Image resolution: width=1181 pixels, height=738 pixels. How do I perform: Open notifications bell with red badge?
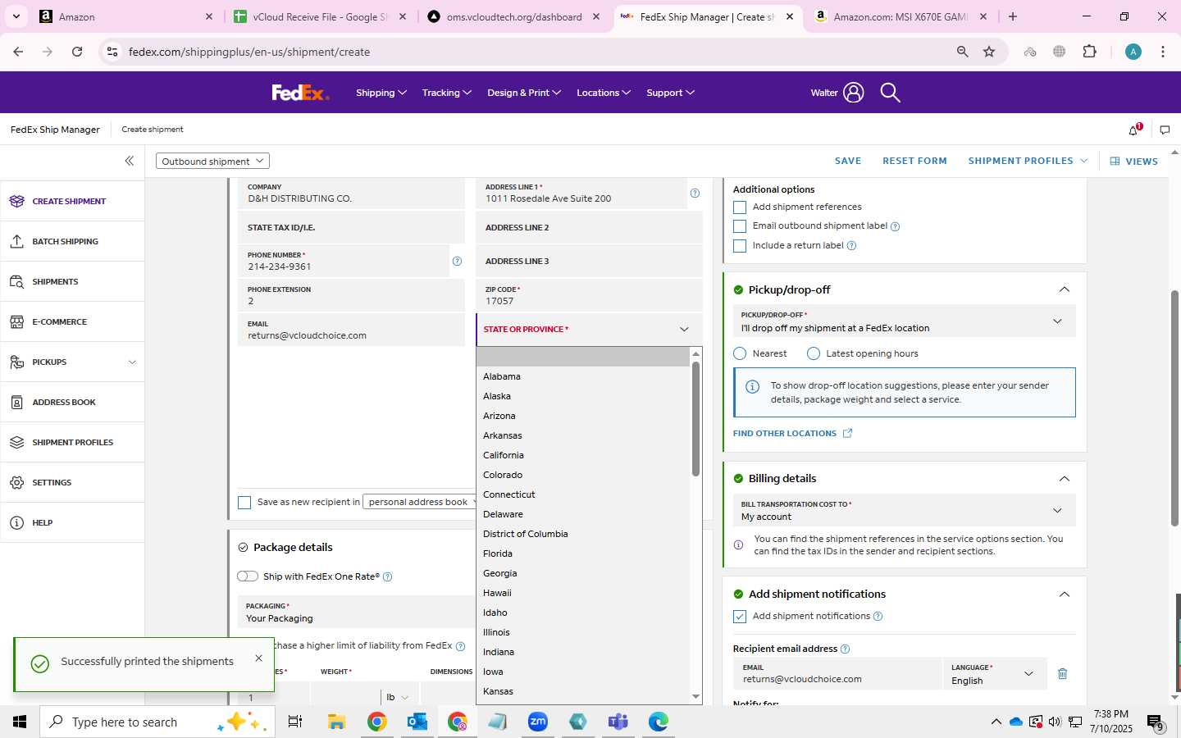point(1134,130)
